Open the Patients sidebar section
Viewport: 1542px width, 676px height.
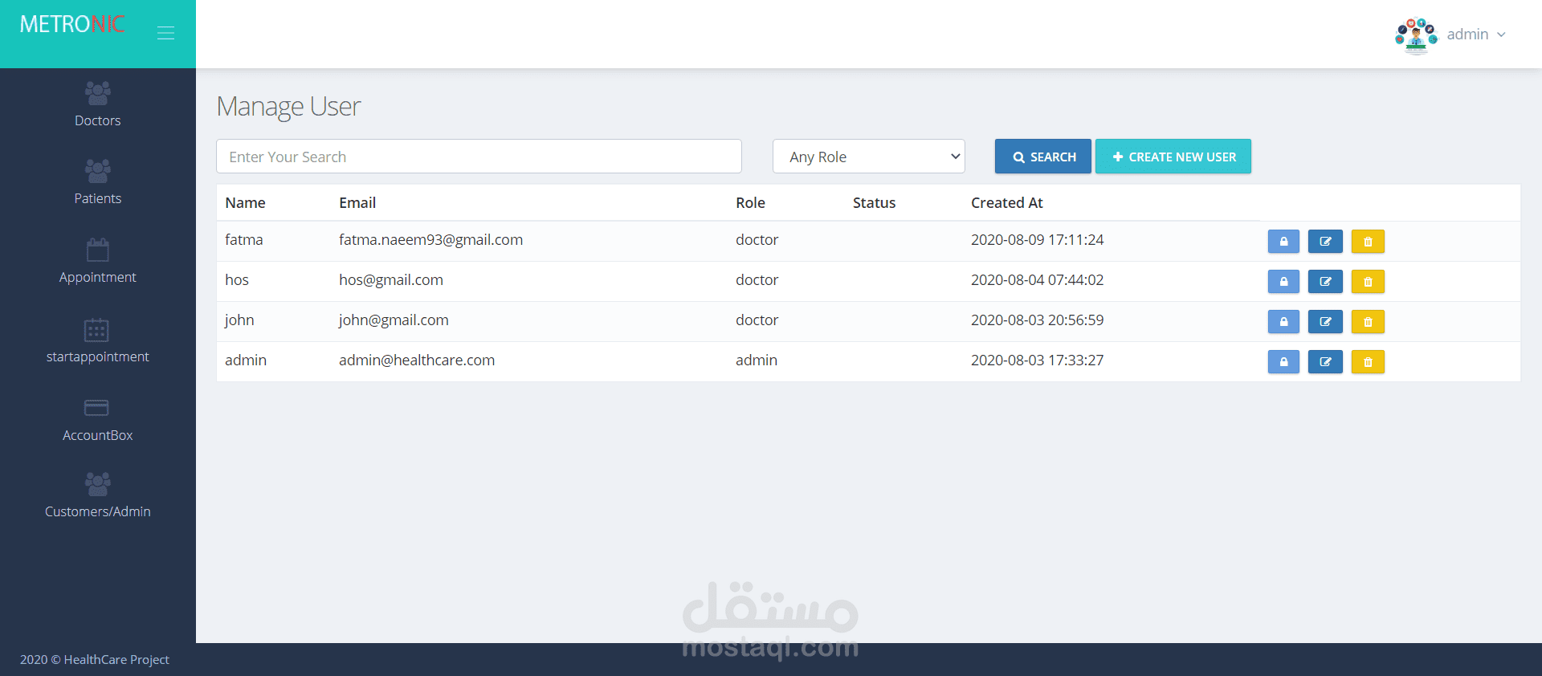click(x=98, y=182)
